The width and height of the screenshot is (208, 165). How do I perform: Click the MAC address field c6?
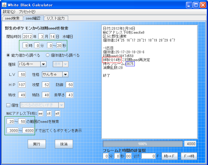click(49, 114)
